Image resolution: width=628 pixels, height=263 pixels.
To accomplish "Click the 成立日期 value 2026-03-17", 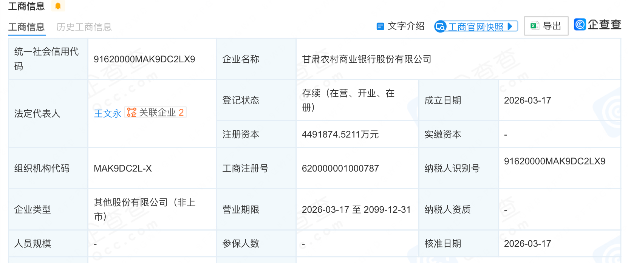I will tap(527, 101).
